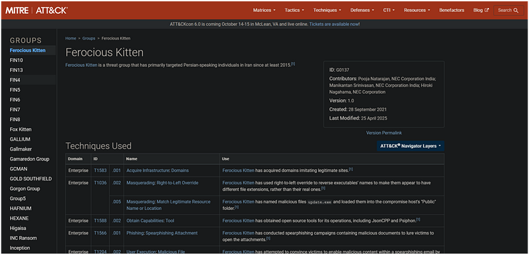Viewport: 529px width, 255px height.
Task: Select FIN13 in the sidebar
Action: 16,70
